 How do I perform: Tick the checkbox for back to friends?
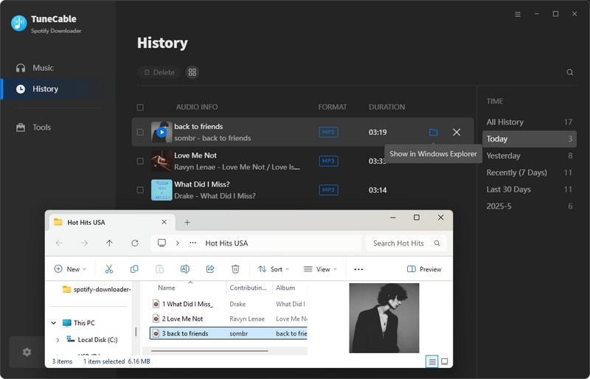pos(140,132)
